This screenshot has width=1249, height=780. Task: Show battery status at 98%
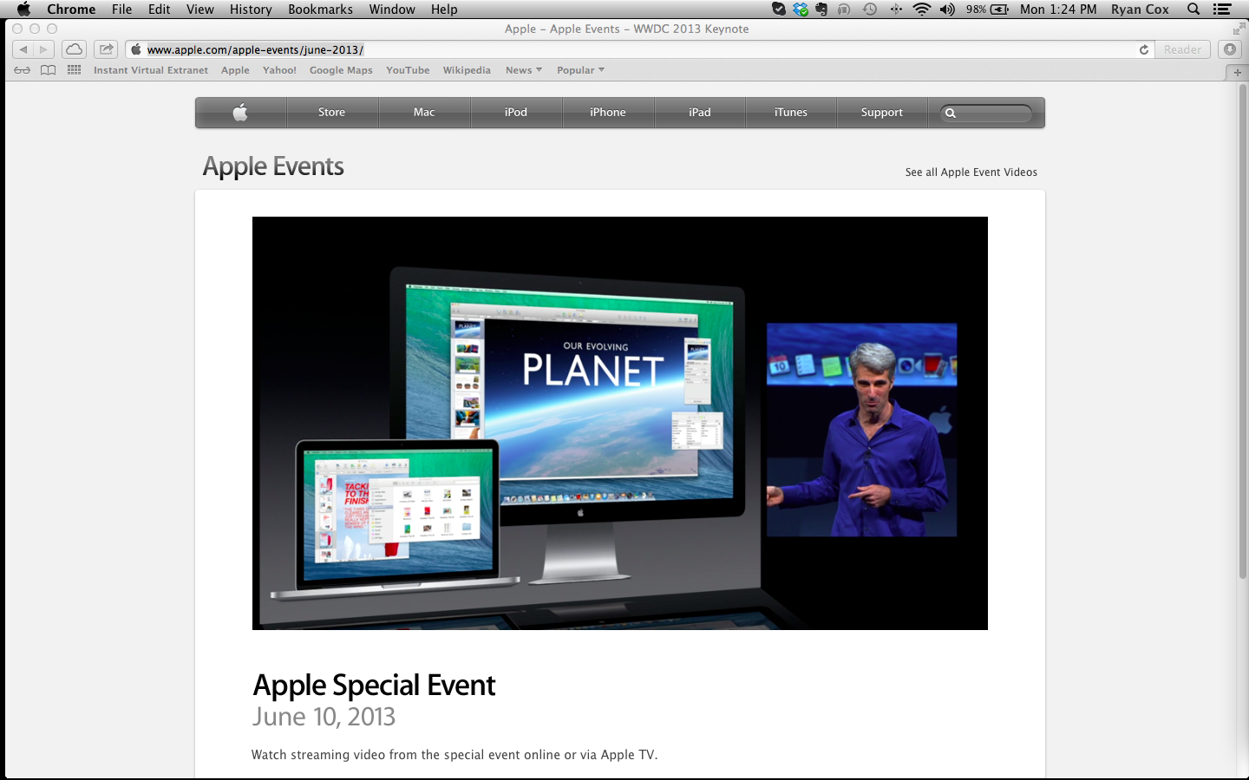tap(987, 10)
